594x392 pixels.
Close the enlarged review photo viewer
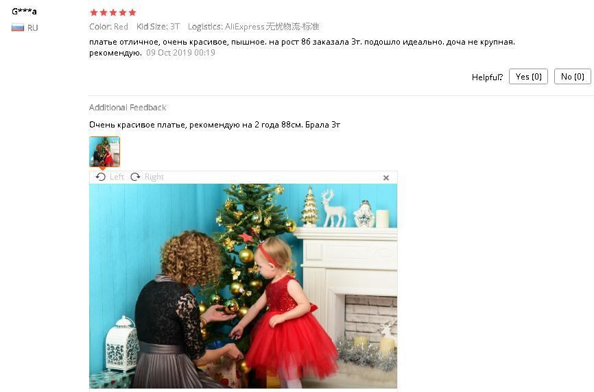pyautogui.click(x=386, y=177)
